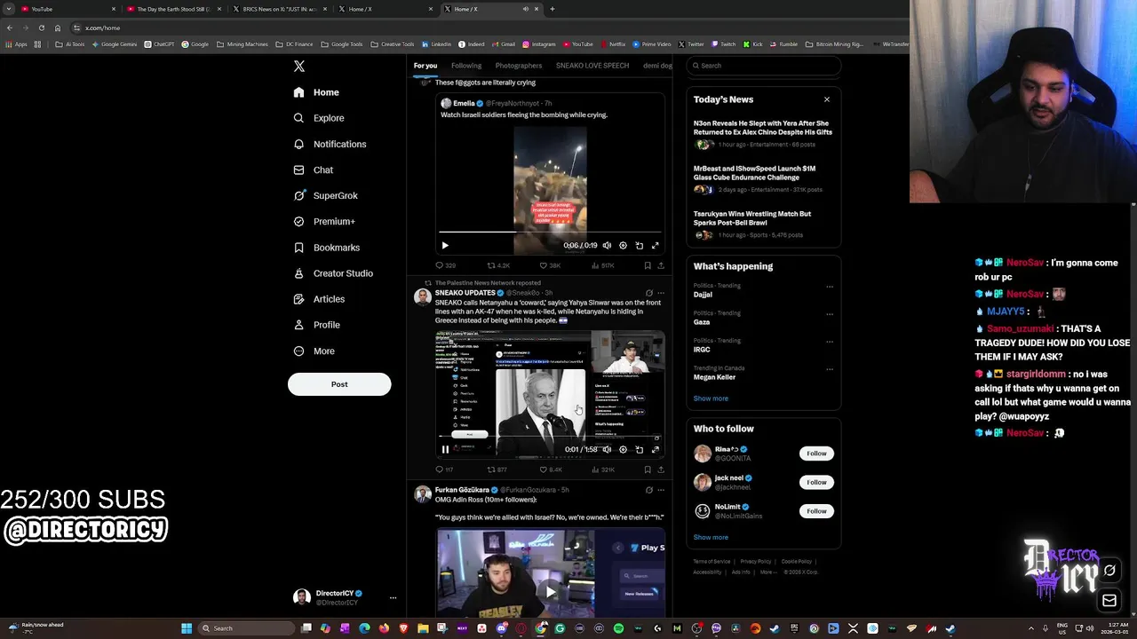Open Gaza trending topic
Image resolution: width=1137 pixels, height=639 pixels.
[702, 322]
